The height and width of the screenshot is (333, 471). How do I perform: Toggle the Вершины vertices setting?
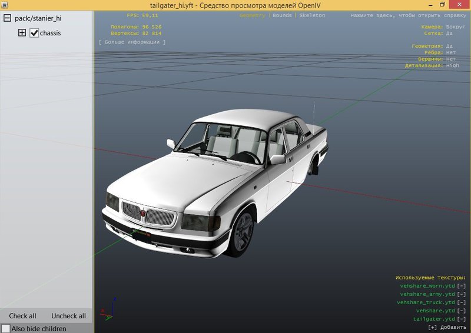coord(451,59)
